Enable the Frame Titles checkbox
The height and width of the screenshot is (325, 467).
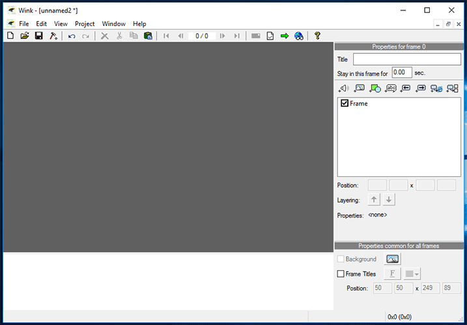[x=341, y=274]
